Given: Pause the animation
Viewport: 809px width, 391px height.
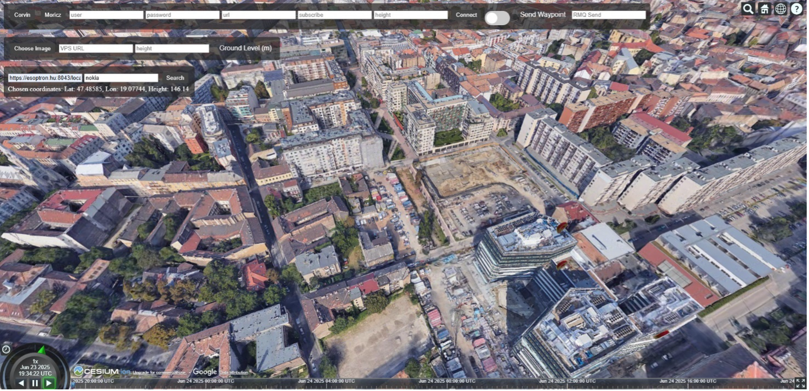Looking at the screenshot, I should coord(35,383).
